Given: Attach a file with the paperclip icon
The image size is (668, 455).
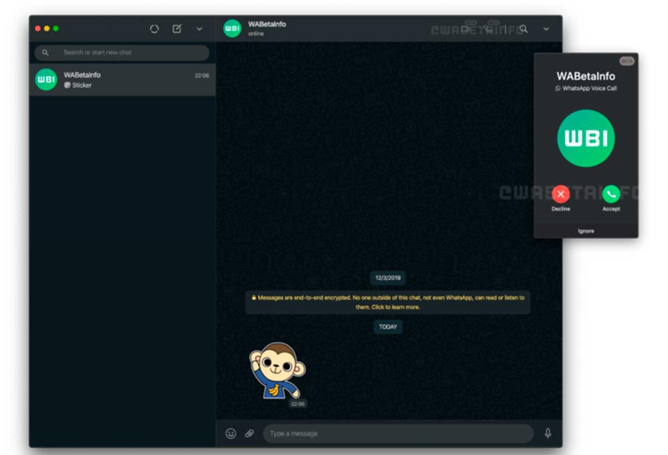Looking at the screenshot, I should click(249, 433).
